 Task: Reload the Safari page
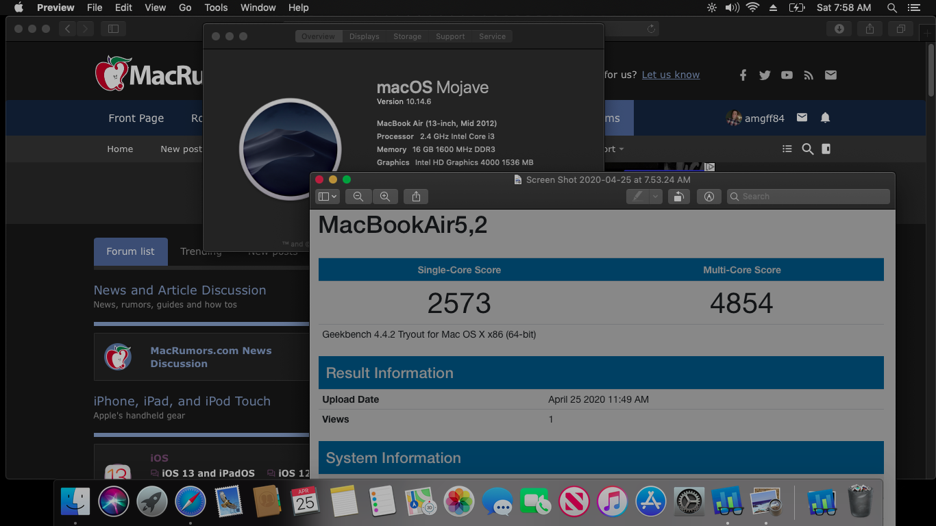click(651, 29)
